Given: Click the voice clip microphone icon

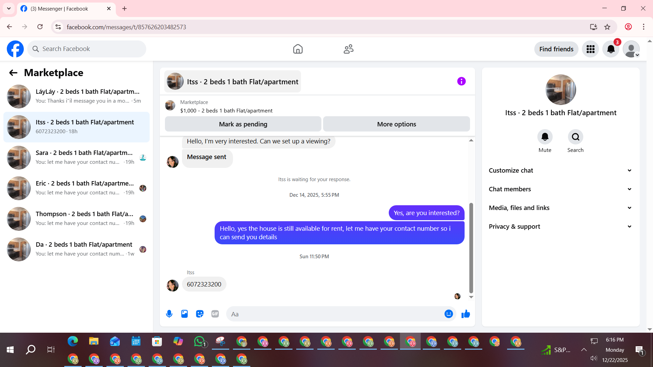Looking at the screenshot, I should 169,314.
